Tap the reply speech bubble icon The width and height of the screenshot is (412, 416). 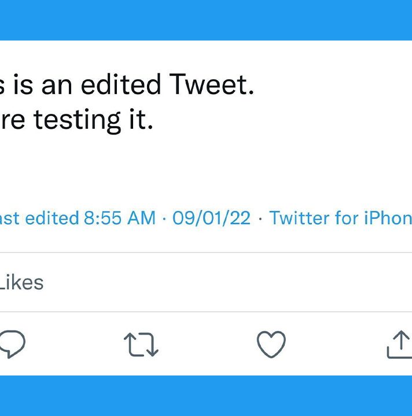click(13, 344)
